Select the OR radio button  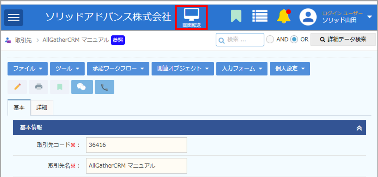(x=294, y=39)
